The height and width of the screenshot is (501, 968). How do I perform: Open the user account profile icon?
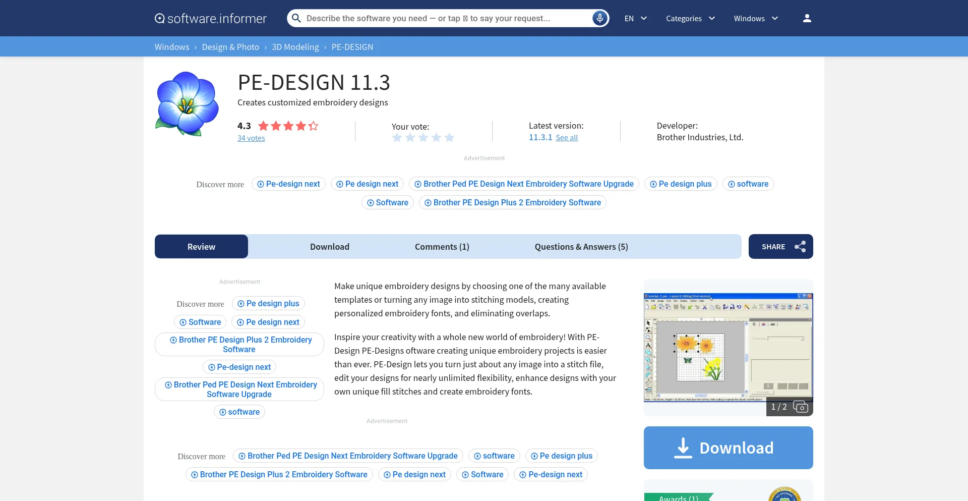807,18
